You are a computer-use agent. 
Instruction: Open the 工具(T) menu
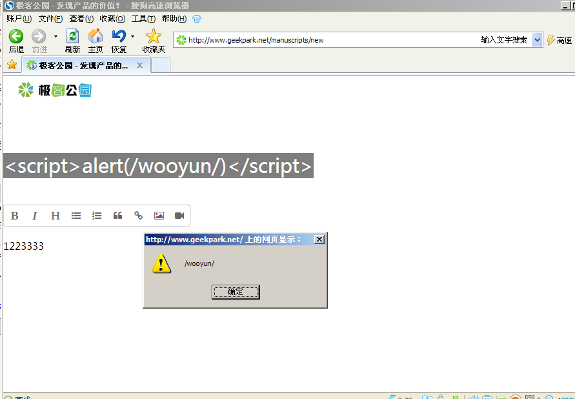coord(143,19)
